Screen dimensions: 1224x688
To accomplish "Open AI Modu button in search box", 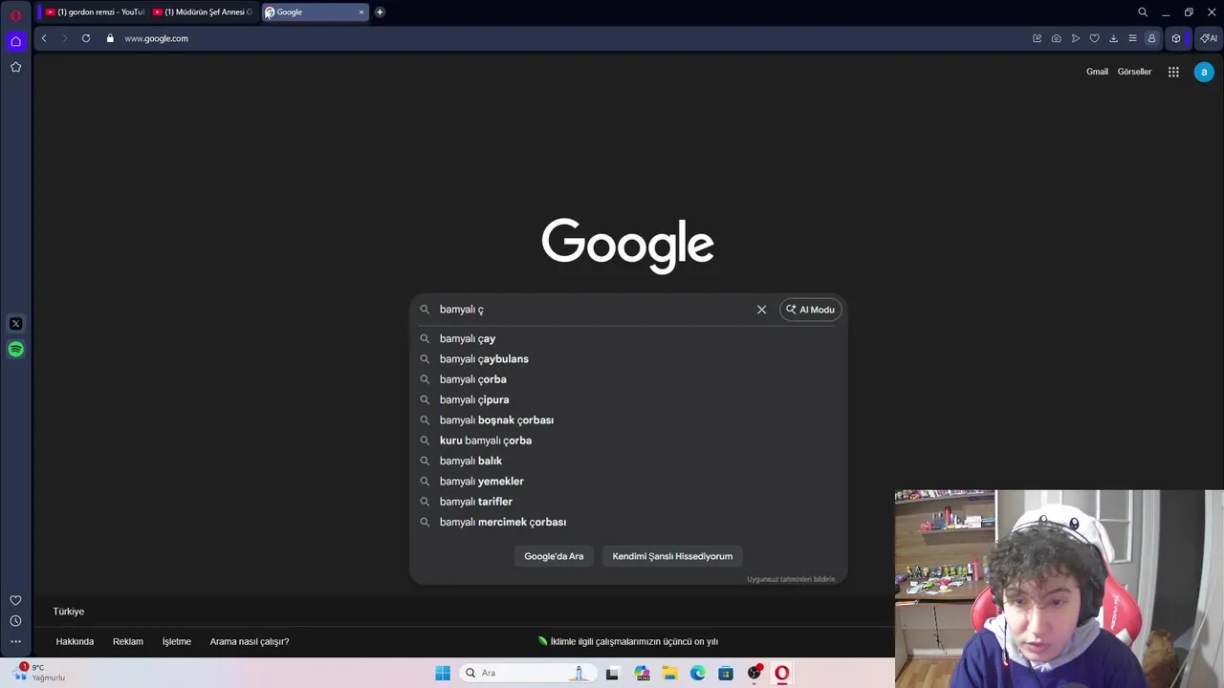I will click(x=811, y=310).
